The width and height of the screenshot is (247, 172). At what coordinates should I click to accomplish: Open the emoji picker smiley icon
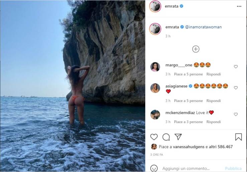tap(154, 168)
